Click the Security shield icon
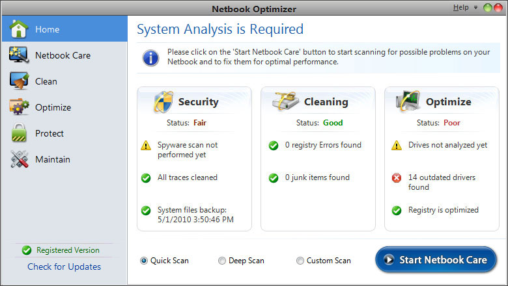 click(x=163, y=102)
